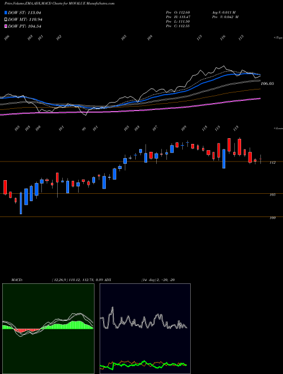Click the 'Pre O: 112.60' value
The image size is (283, 374).
coord(178,12)
